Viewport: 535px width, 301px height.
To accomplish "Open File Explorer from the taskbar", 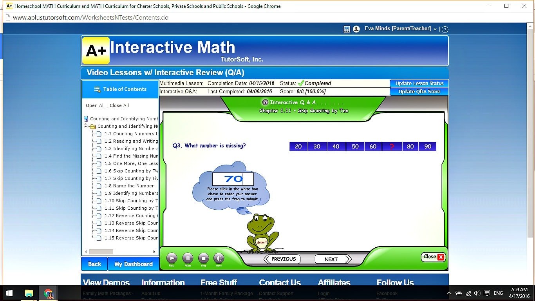I will [x=29, y=293].
